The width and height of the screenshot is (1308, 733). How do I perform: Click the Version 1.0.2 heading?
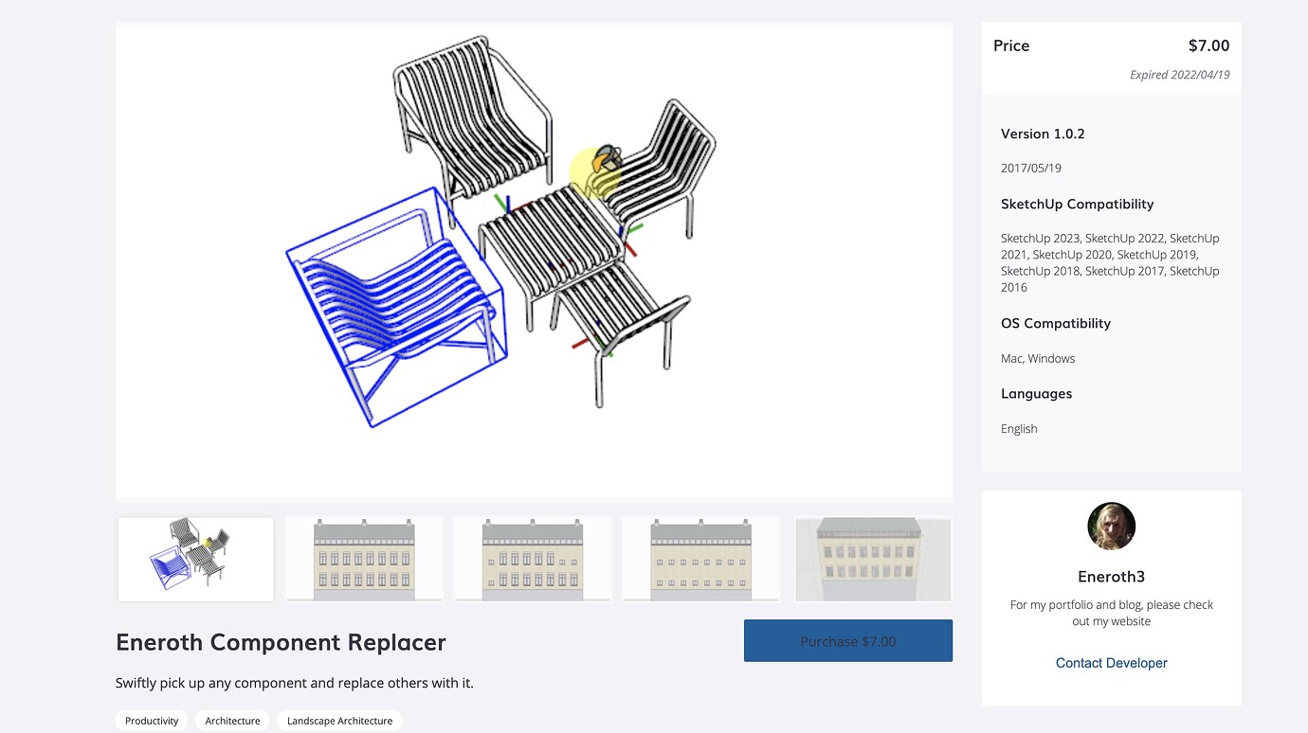(x=1043, y=134)
